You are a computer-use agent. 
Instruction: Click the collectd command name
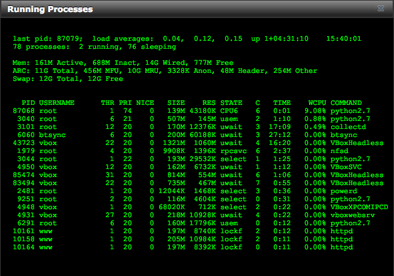click(349, 127)
